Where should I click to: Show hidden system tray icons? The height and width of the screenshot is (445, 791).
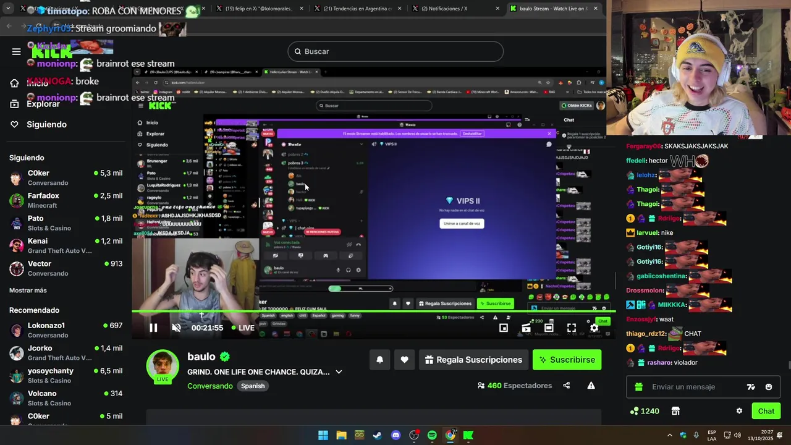click(669, 435)
